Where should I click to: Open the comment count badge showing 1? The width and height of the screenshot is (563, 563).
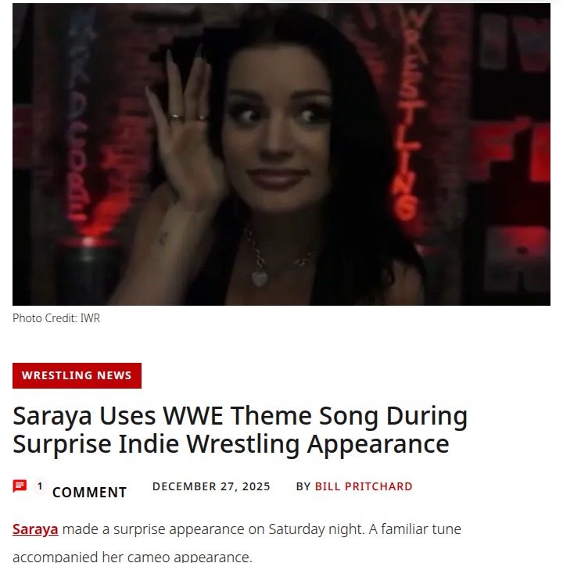40,486
